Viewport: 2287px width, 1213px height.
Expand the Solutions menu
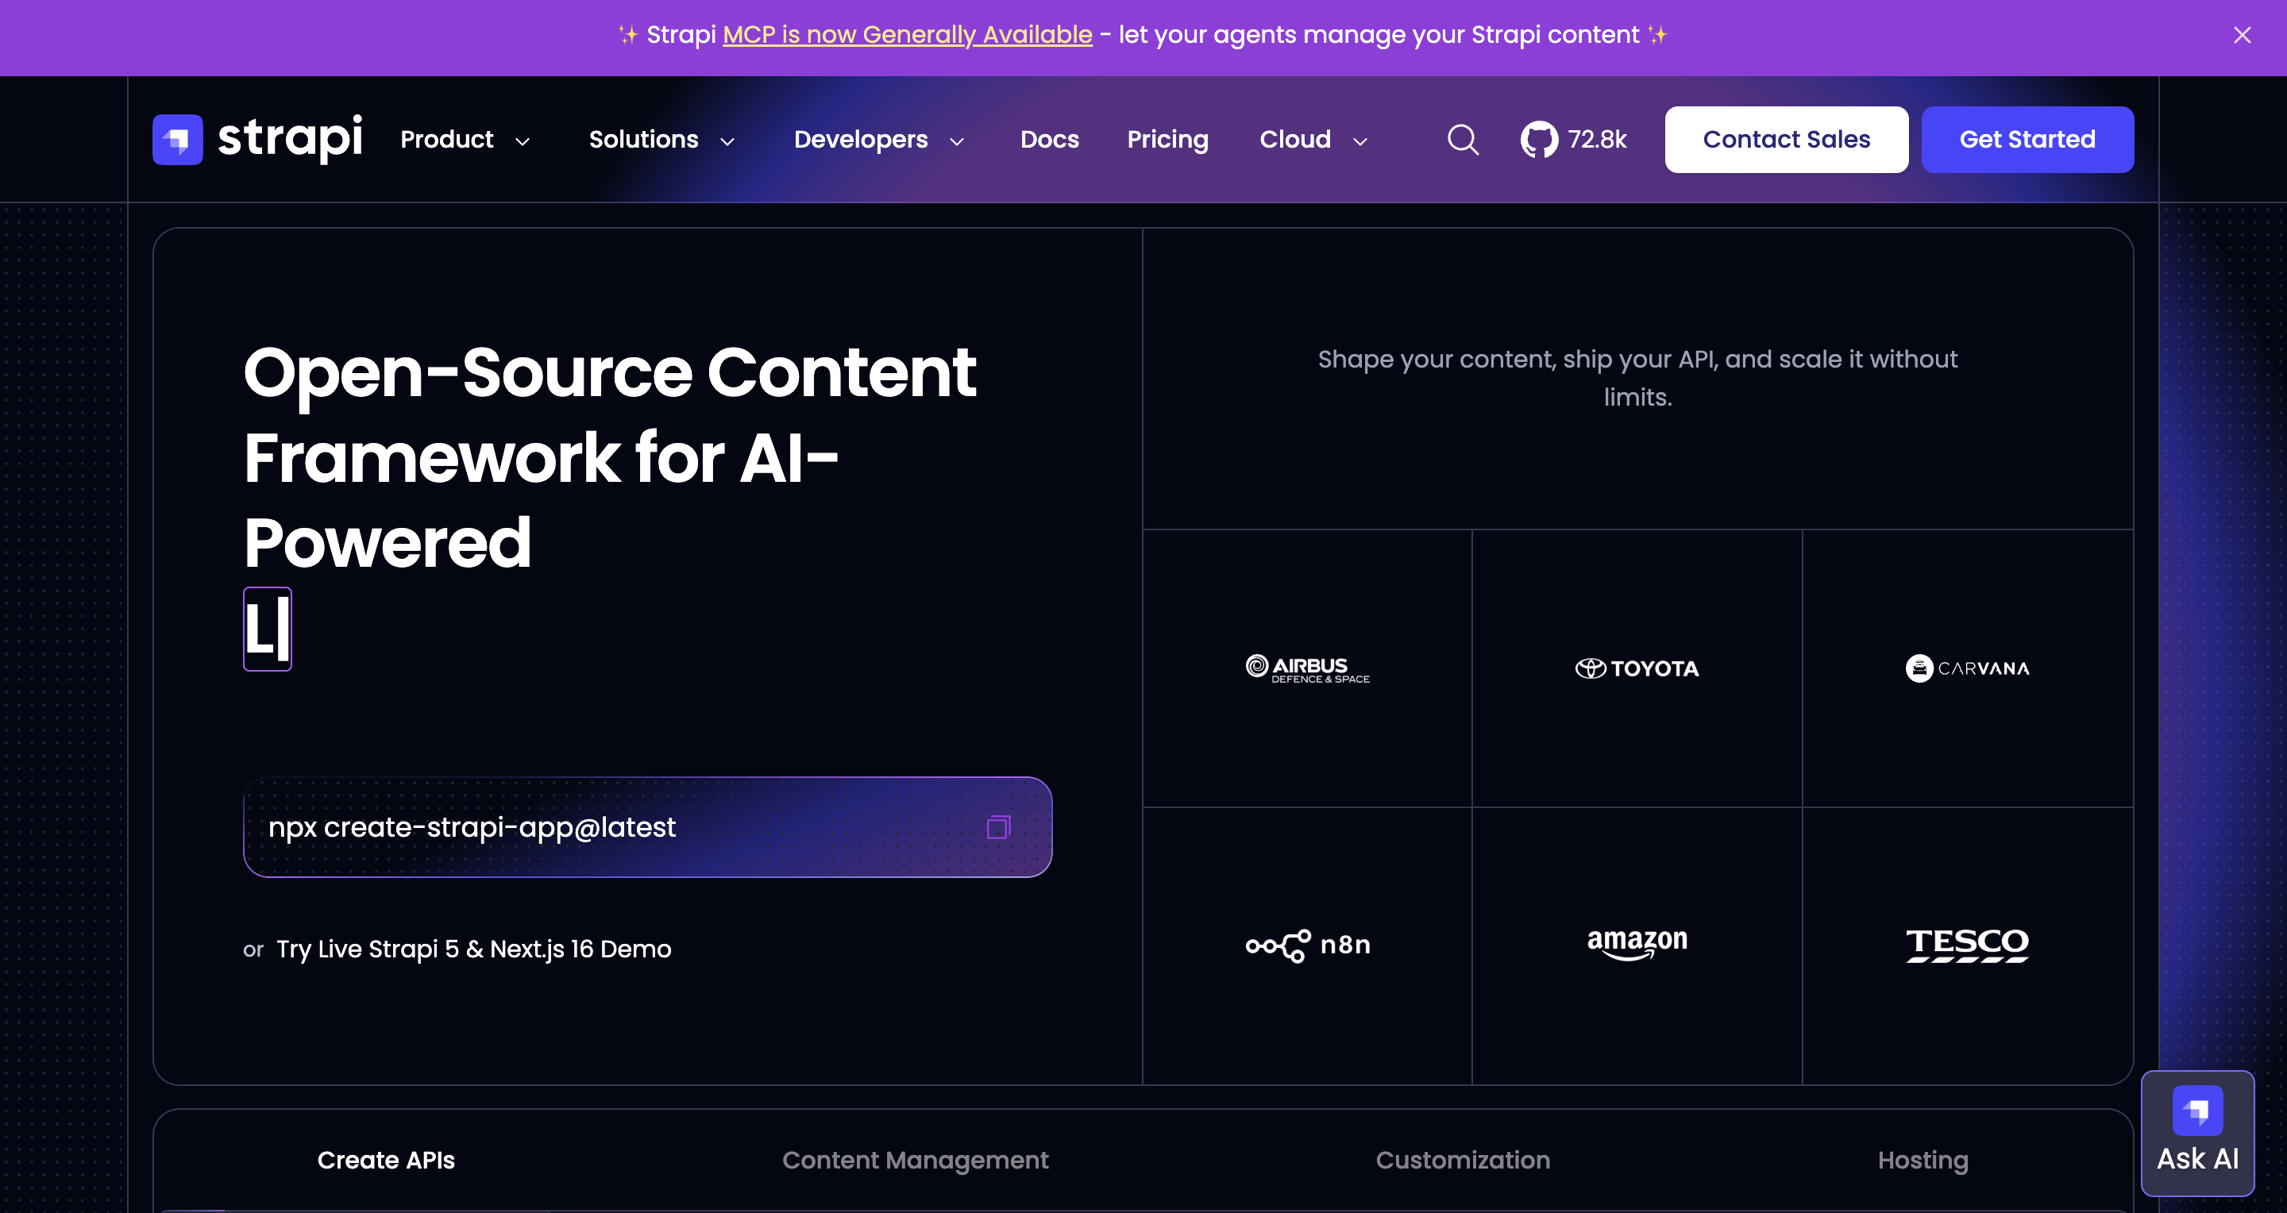click(661, 139)
